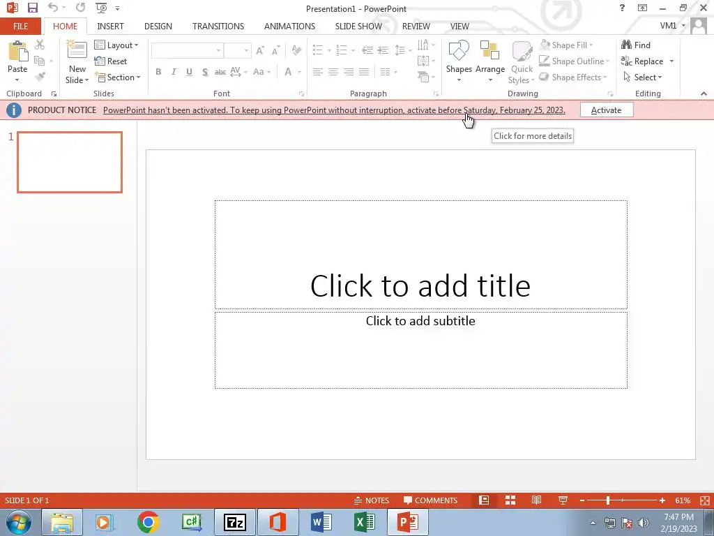The image size is (714, 536).
Task: Toggle Justify paragraph alignment
Action: point(364,72)
